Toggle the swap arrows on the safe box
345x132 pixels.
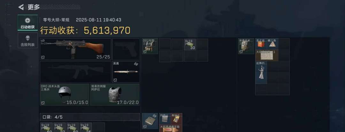click(x=155, y=116)
